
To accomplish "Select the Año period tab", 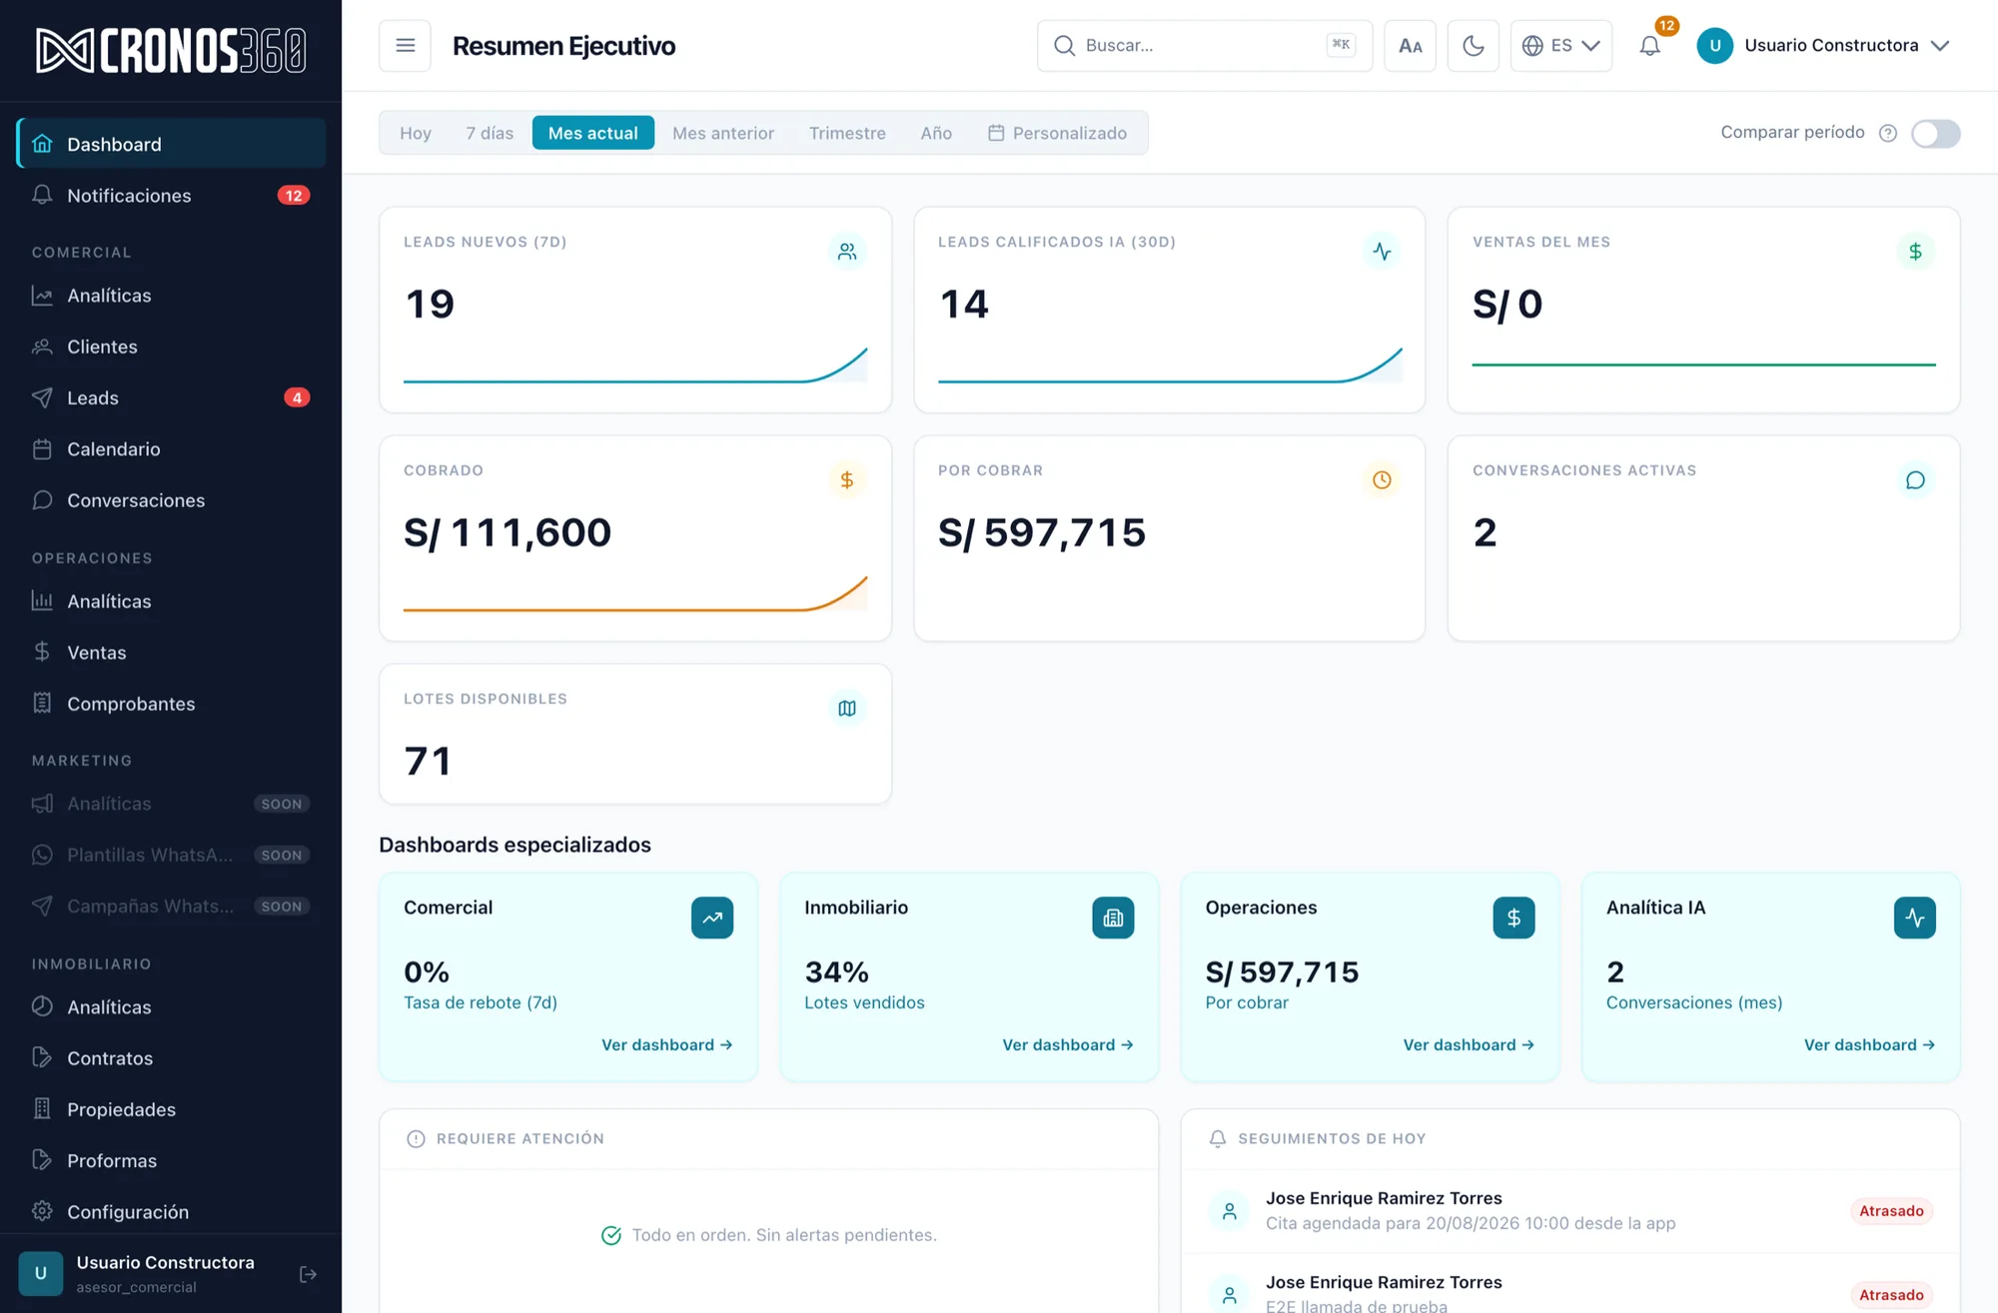I will click(x=936, y=133).
